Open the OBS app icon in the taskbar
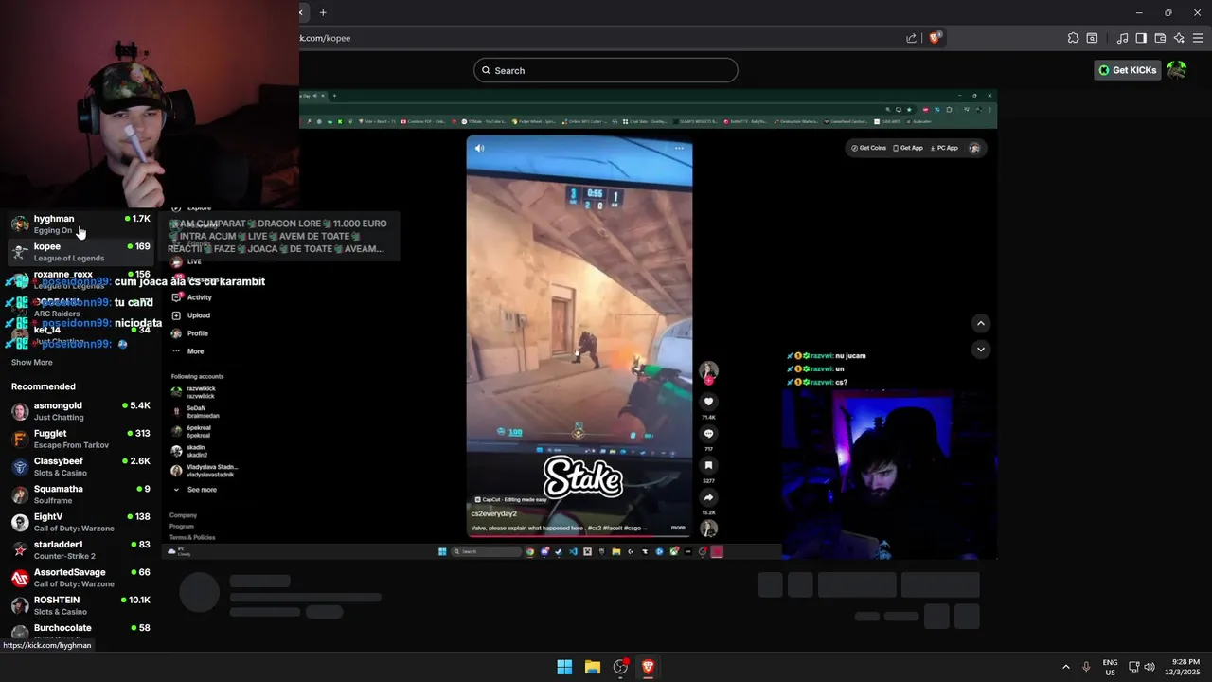Image resolution: width=1212 pixels, height=682 pixels. (x=620, y=667)
